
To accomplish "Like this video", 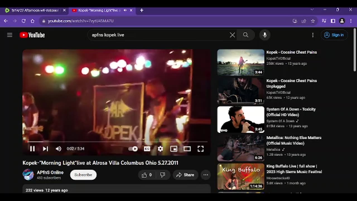I will [147, 175].
